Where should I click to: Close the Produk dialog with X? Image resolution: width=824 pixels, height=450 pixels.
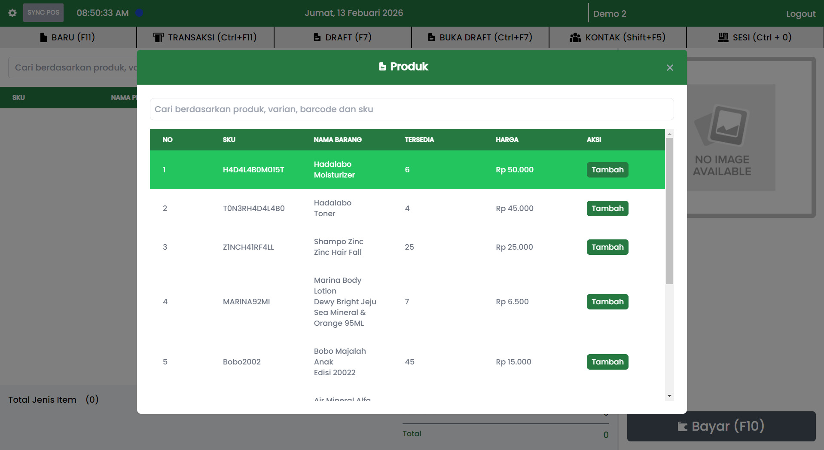pos(669,68)
